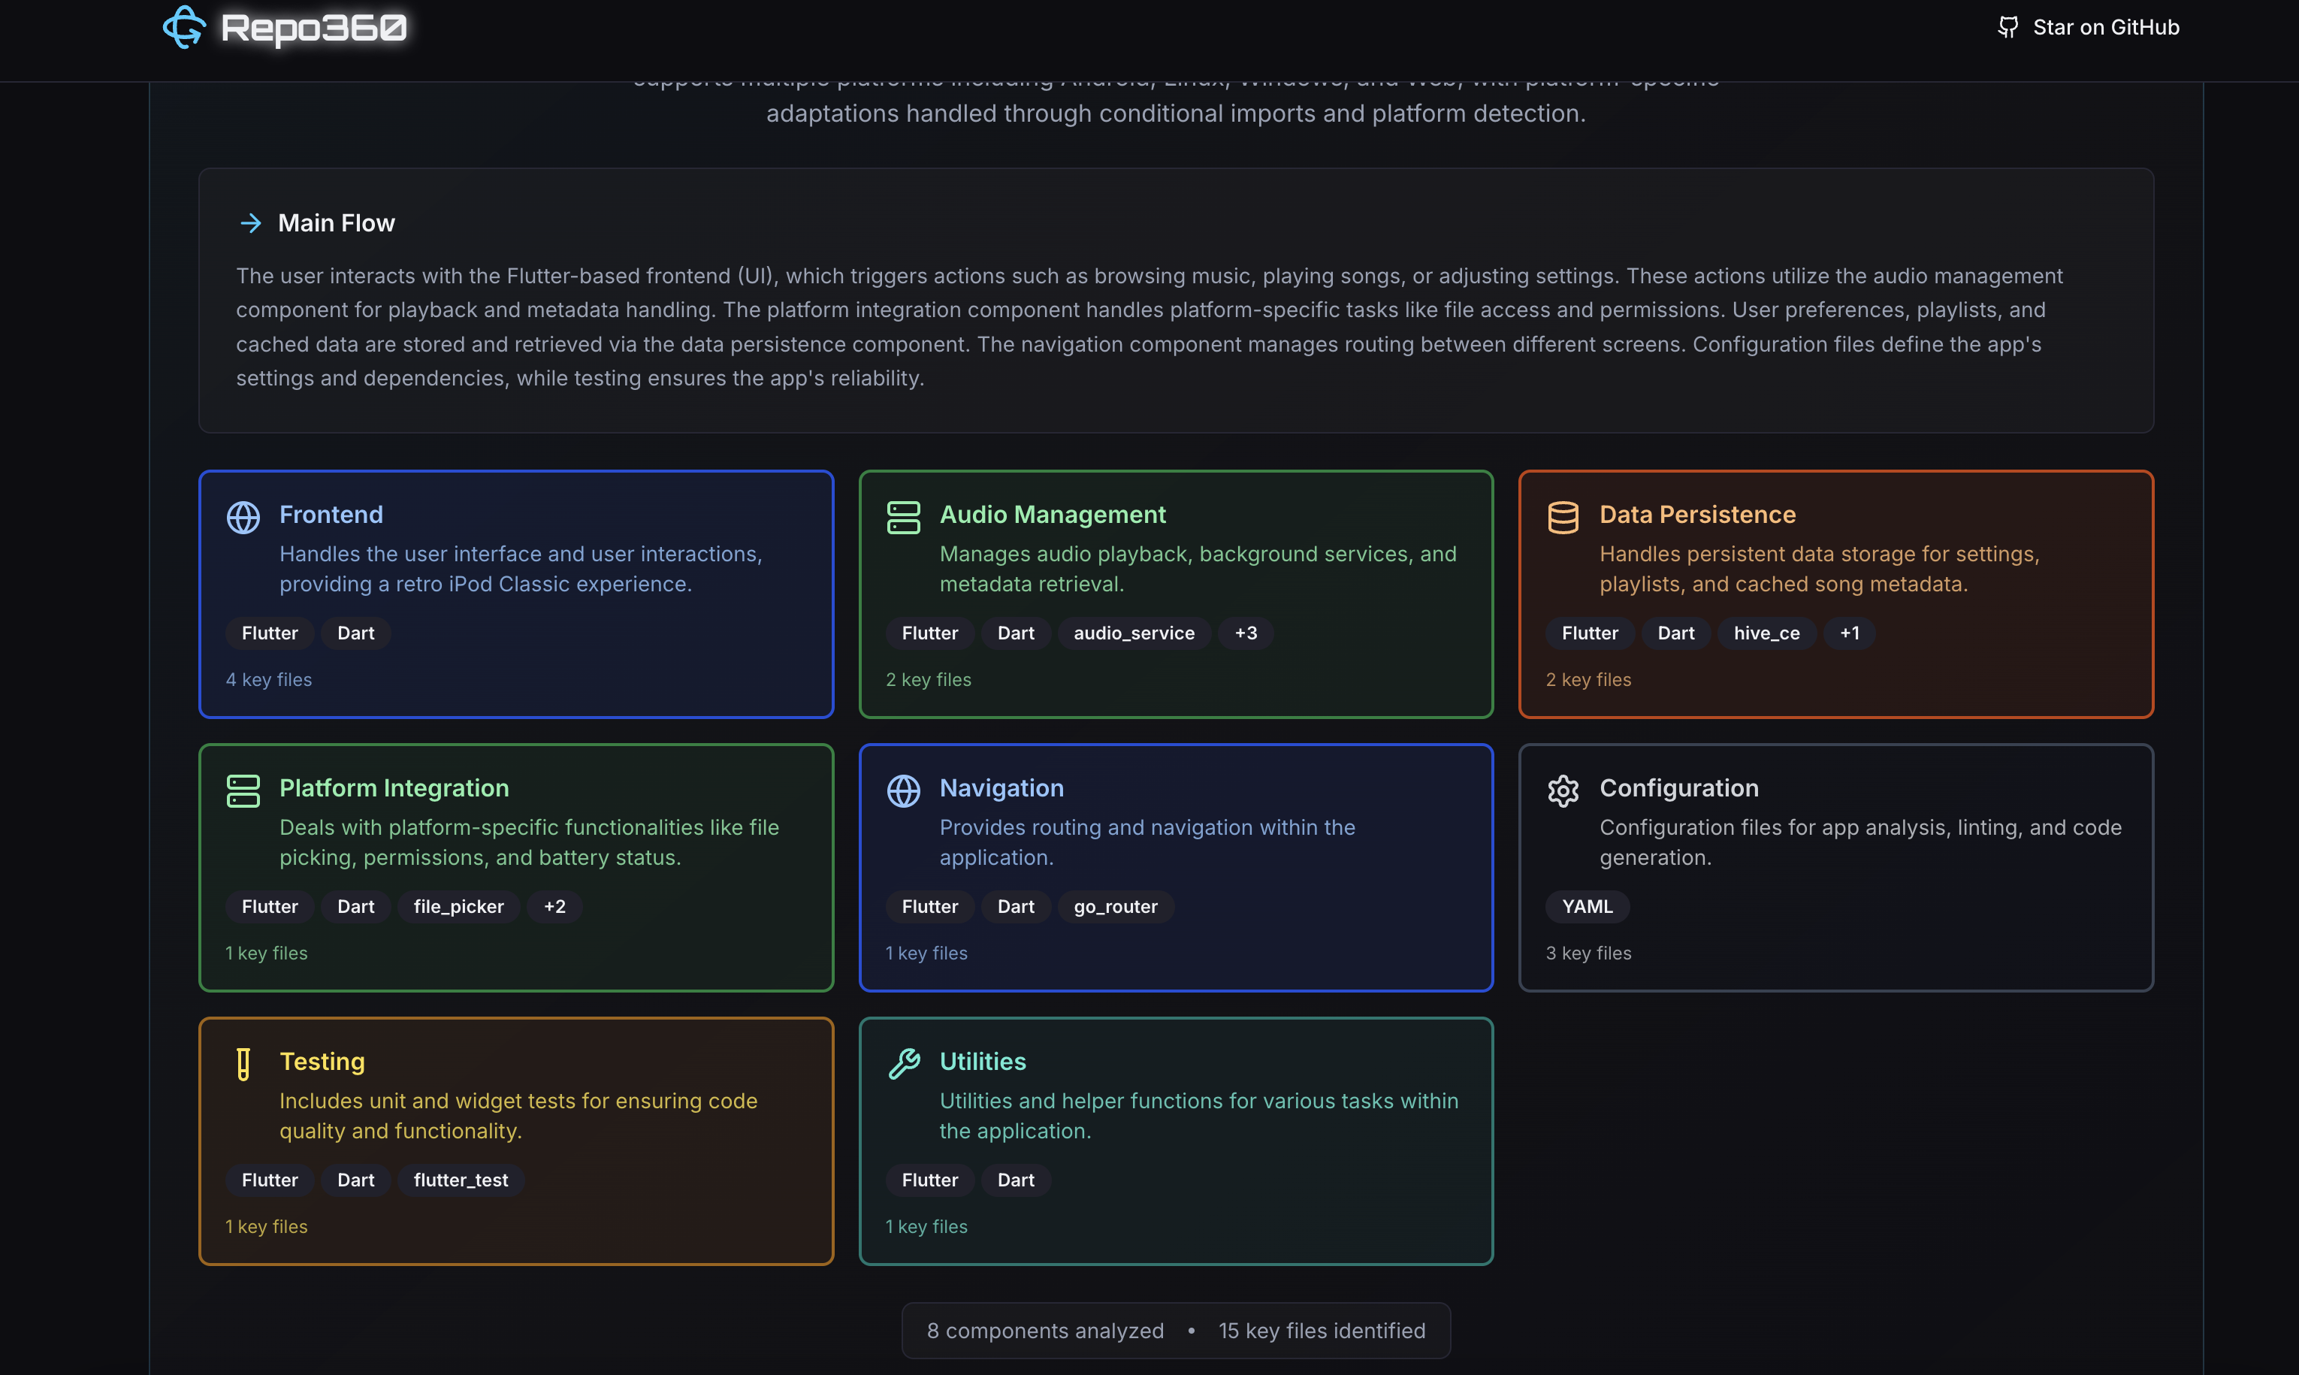Expand the +2 tags in Platform Integration
Viewport: 2299px width, 1375px height.
[x=554, y=906]
